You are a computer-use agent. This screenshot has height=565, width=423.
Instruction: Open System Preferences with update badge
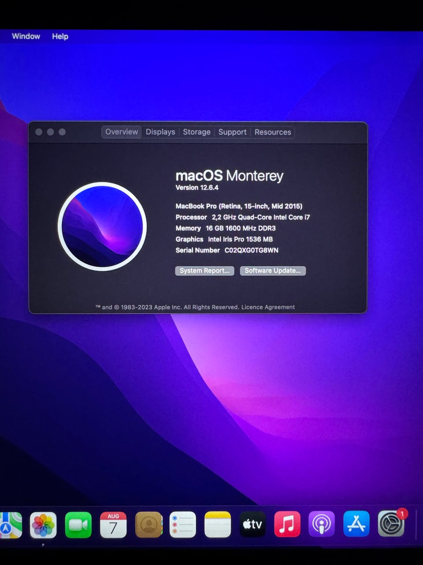tap(391, 524)
